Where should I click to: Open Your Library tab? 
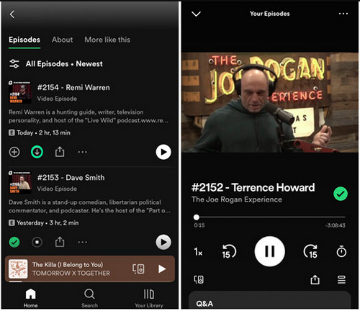[149, 298]
